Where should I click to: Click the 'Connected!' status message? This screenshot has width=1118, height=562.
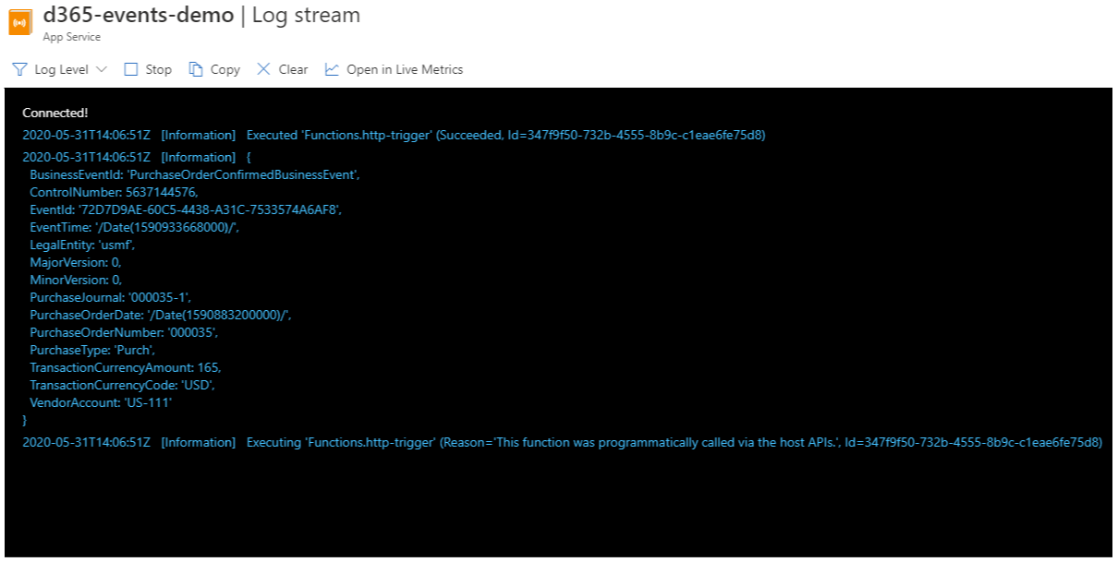(x=55, y=113)
